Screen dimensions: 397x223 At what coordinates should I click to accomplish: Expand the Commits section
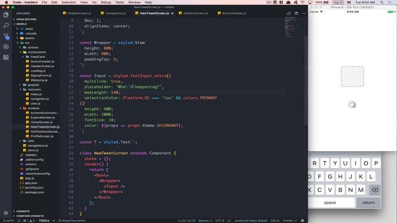coord(23,211)
